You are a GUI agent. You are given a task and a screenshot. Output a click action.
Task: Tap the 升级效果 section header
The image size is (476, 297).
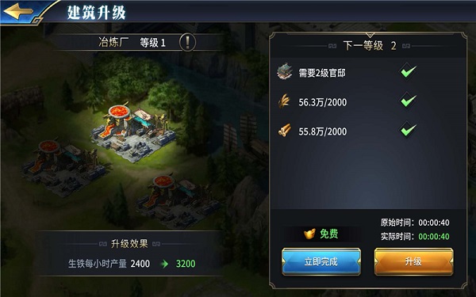(129, 244)
